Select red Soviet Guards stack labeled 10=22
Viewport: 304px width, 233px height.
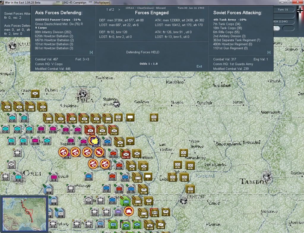pyautogui.click(x=90, y=130)
